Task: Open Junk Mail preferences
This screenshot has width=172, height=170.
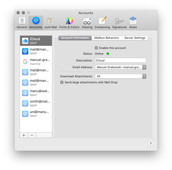Action: click(x=50, y=23)
